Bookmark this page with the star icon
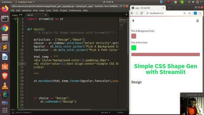Screen dimensions: 204x115 point(189,13)
